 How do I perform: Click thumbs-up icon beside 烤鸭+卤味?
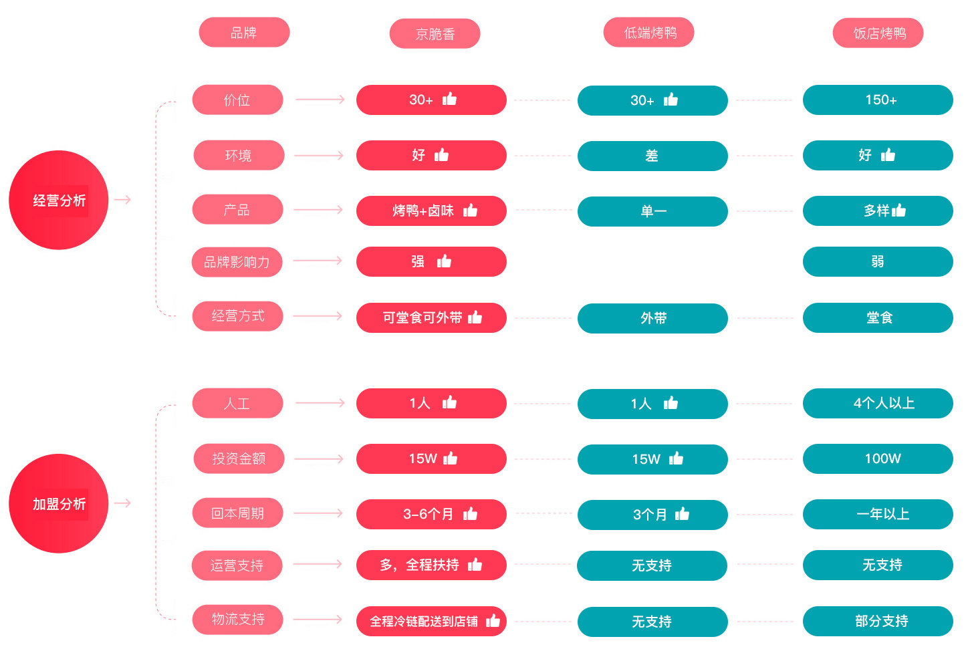(470, 210)
